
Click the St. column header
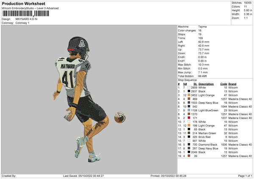195,84
